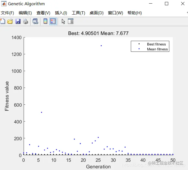Viewport: 188px width, 170px height.
Task: Click the y-axis tick label 600
Action: point(18,105)
